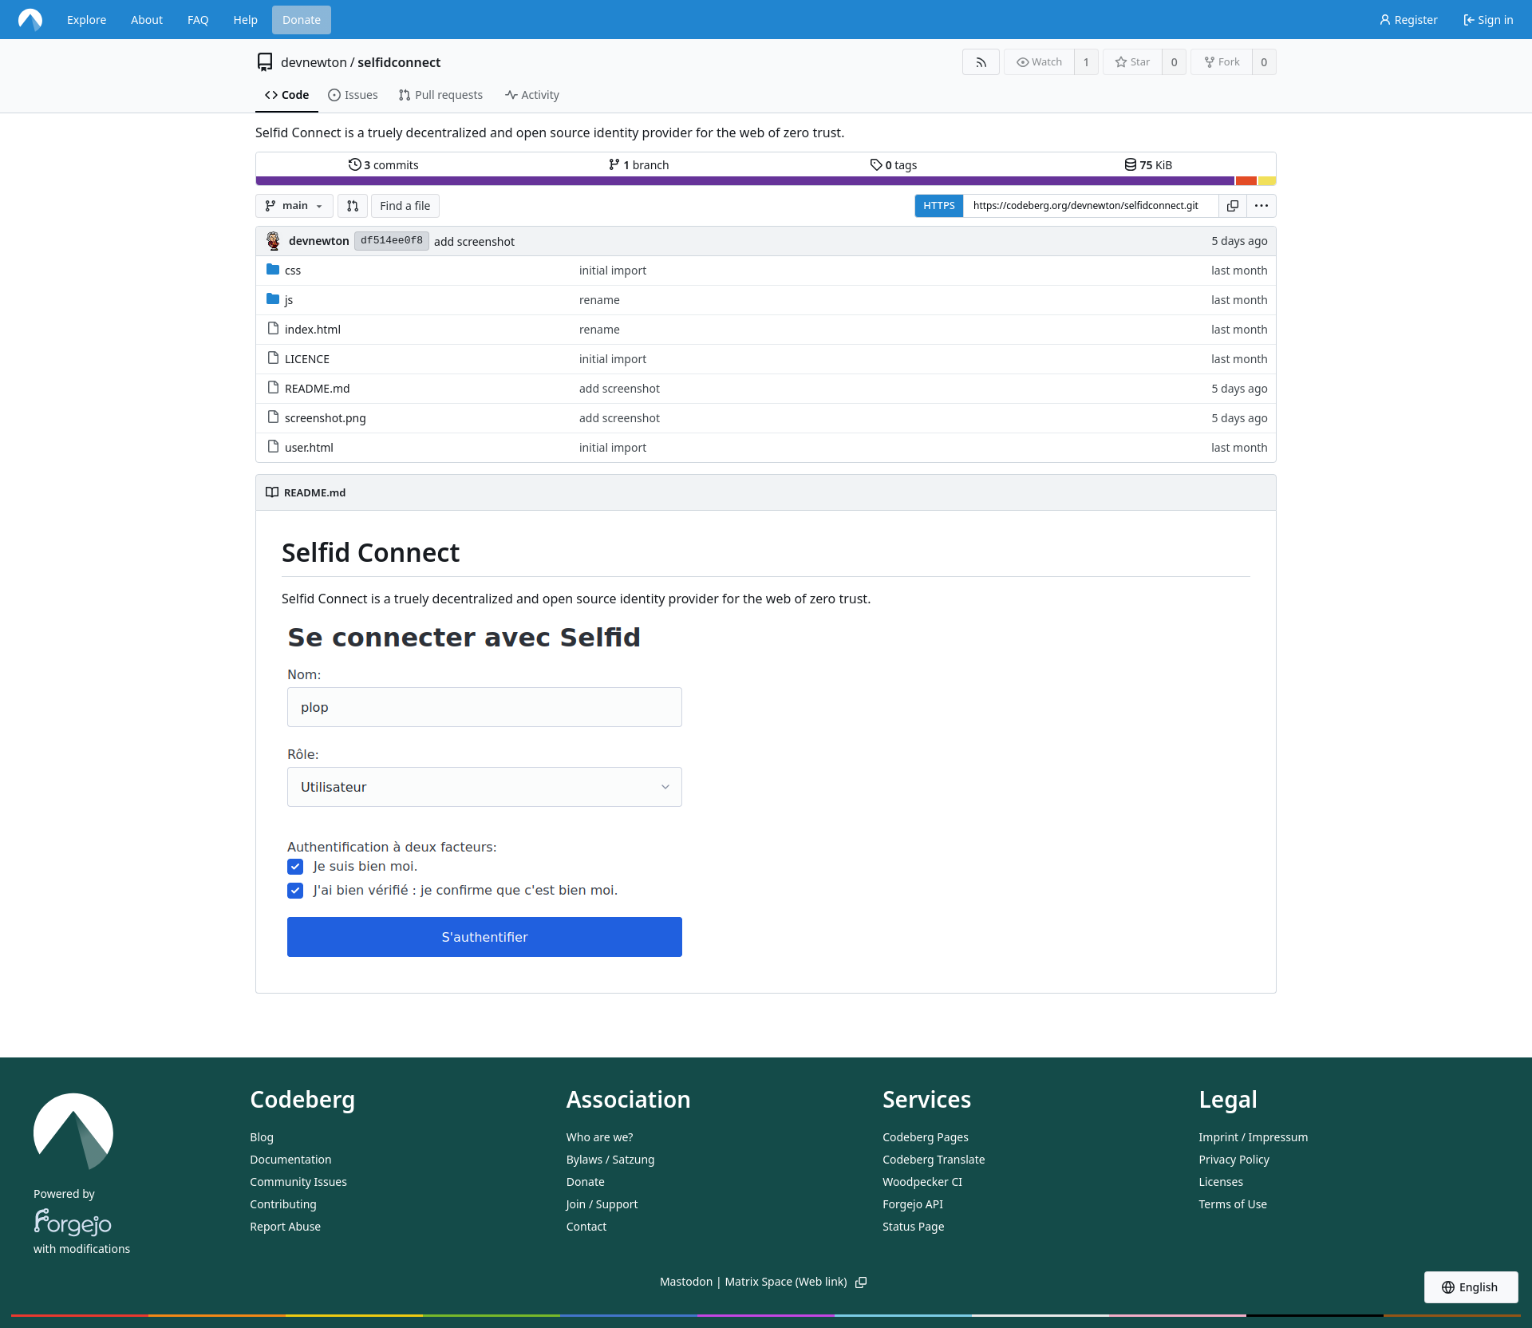The width and height of the screenshot is (1532, 1328).
Task: Watch the repository
Action: 1039,62
